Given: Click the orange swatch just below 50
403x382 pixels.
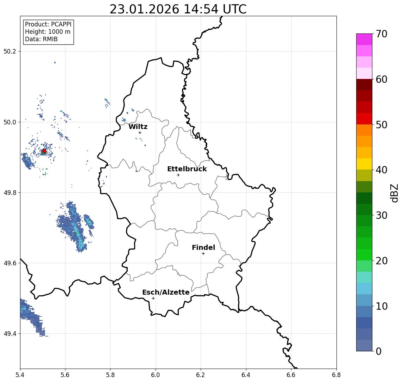Looking at the screenshot, I should click(364, 130).
